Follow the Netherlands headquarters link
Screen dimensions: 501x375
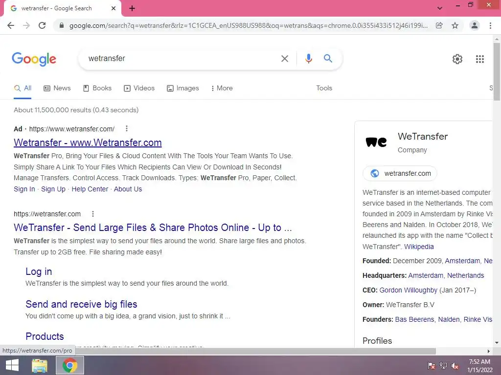(465, 275)
